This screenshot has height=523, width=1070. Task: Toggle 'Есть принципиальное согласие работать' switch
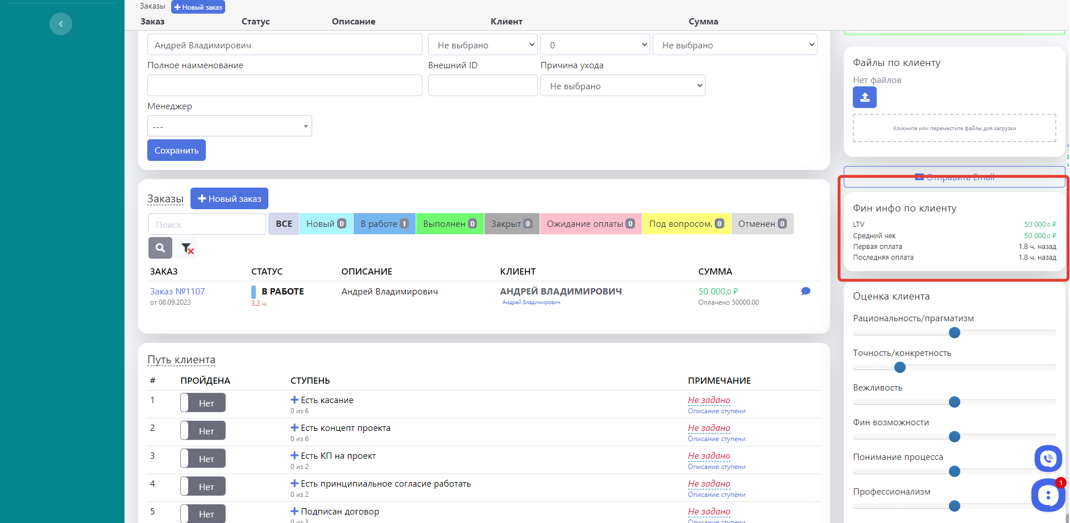(x=203, y=487)
